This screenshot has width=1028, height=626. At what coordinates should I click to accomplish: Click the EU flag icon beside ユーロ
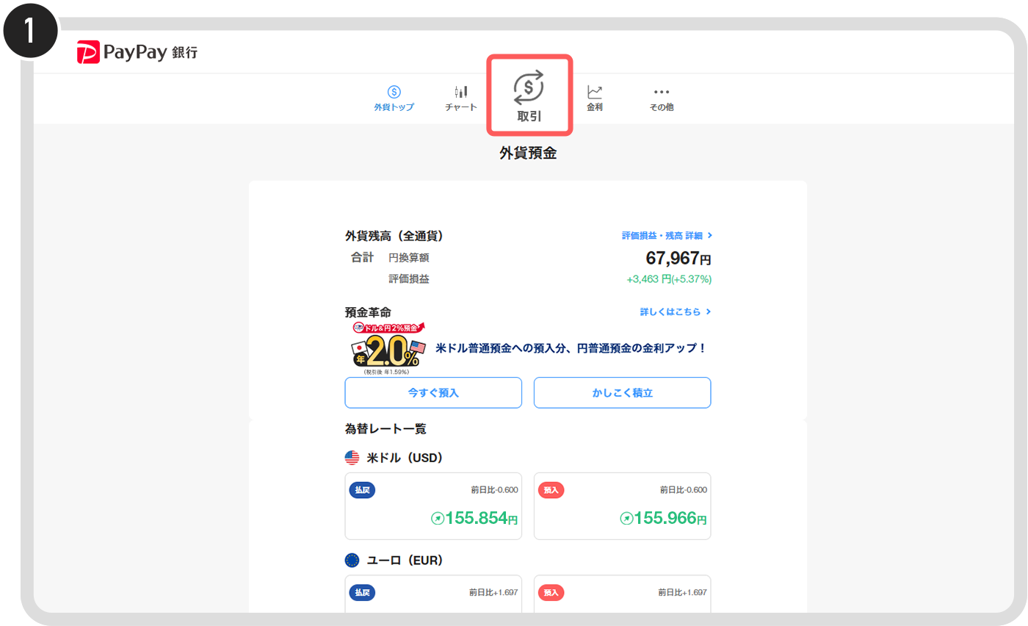[350, 559]
